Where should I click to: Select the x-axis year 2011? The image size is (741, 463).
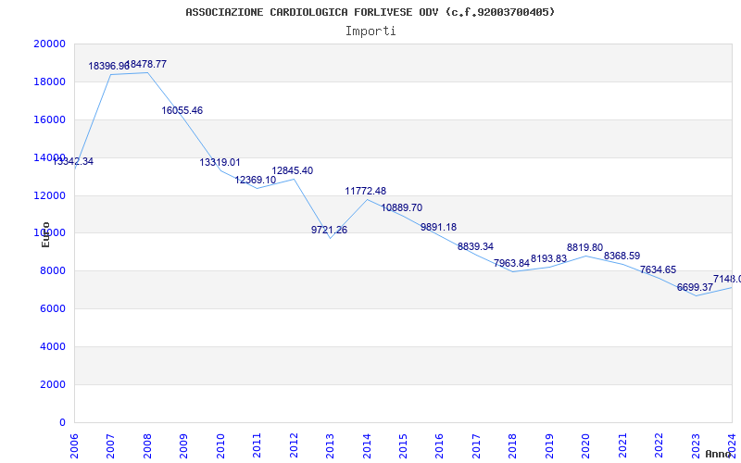[257, 445]
